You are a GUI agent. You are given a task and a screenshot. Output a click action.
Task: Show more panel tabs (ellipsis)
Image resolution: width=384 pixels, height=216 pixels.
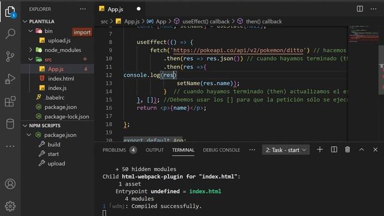252,150
